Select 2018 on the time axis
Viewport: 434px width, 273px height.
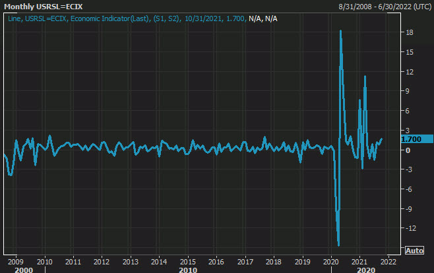click(x=274, y=260)
